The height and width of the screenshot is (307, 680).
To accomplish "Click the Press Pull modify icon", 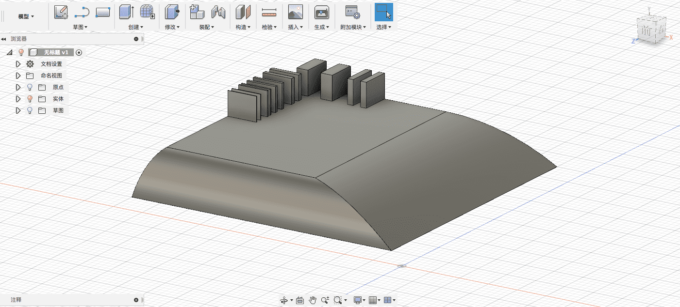I will (172, 12).
